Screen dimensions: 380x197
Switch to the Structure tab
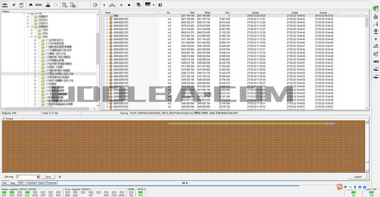pos(32,183)
